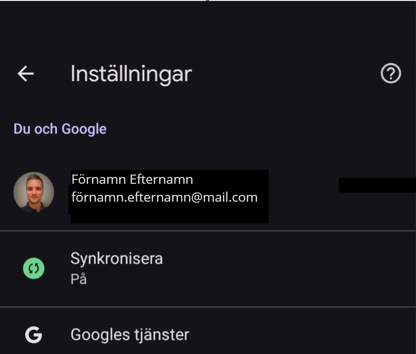Open help via the question mark icon

tap(391, 74)
